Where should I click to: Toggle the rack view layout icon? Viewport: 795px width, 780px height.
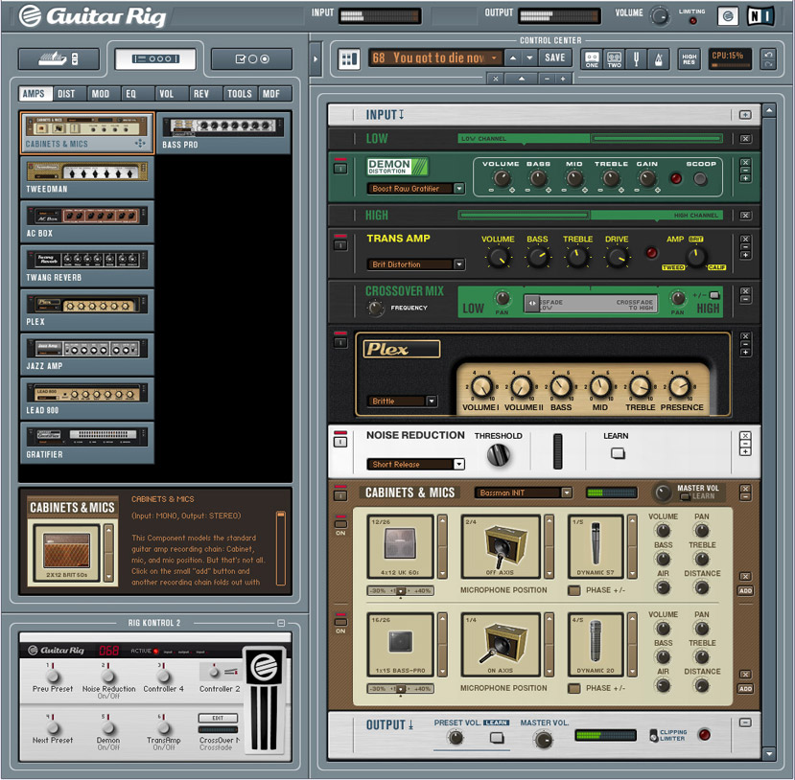point(348,58)
